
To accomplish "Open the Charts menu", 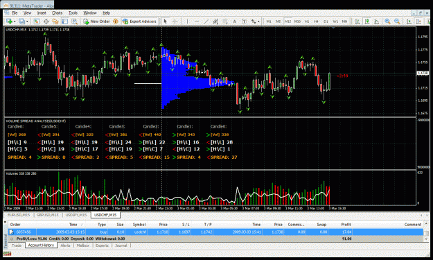I will click(58, 12).
